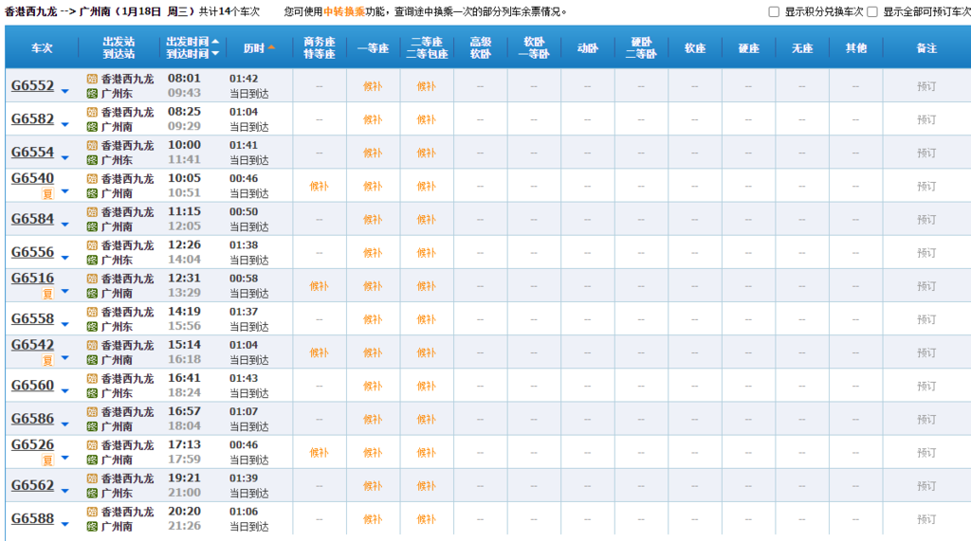Expand stops arrow for train G6584
971x541 pixels.
[65, 225]
